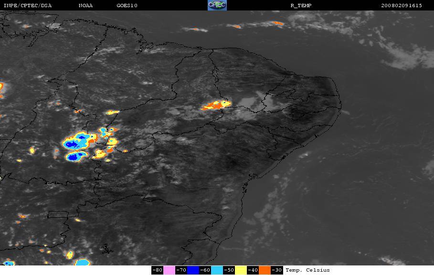Click the -70 legend value
This screenshot has height=275, width=434.
click(x=181, y=270)
